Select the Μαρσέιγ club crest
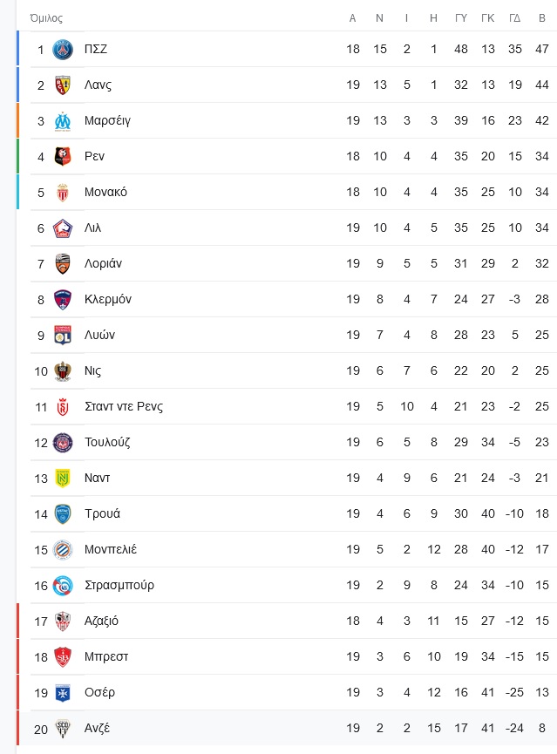This screenshot has width=557, height=754. pos(63,121)
